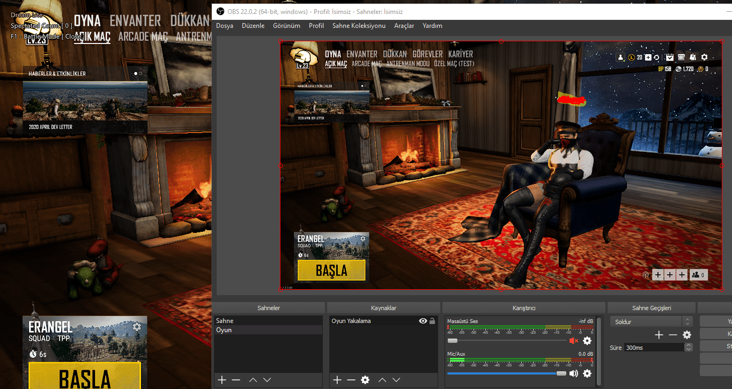Click ARCADE MAÇ in background game window

tap(143, 36)
